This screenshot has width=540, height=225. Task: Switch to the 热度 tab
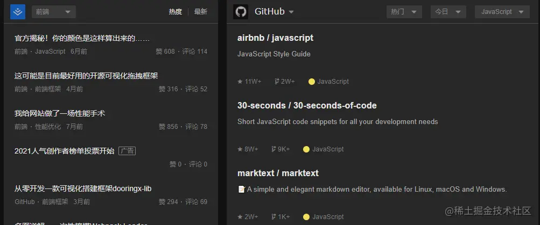176,12
